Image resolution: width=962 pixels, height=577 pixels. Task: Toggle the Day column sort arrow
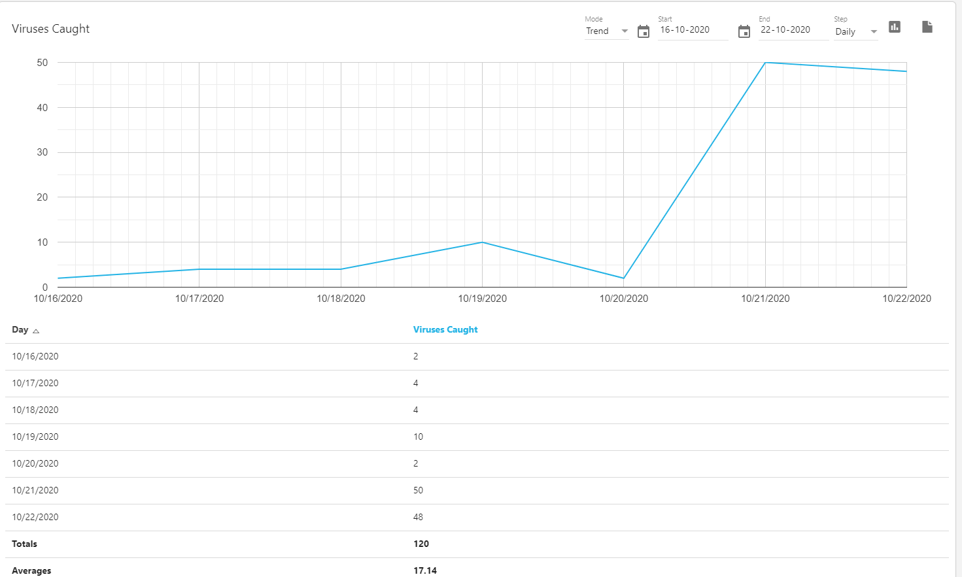tap(36, 331)
